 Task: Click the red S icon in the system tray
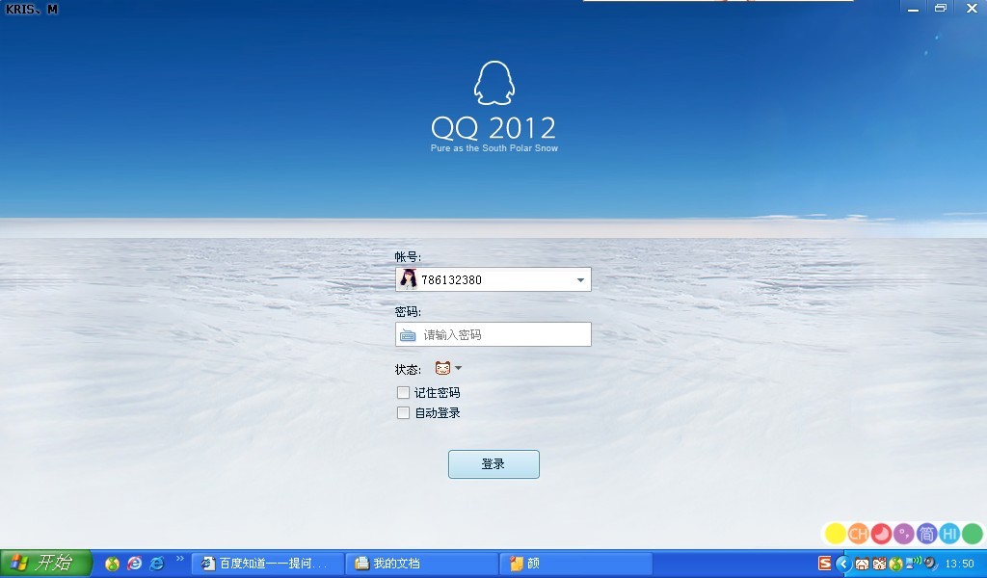[x=824, y=564]
